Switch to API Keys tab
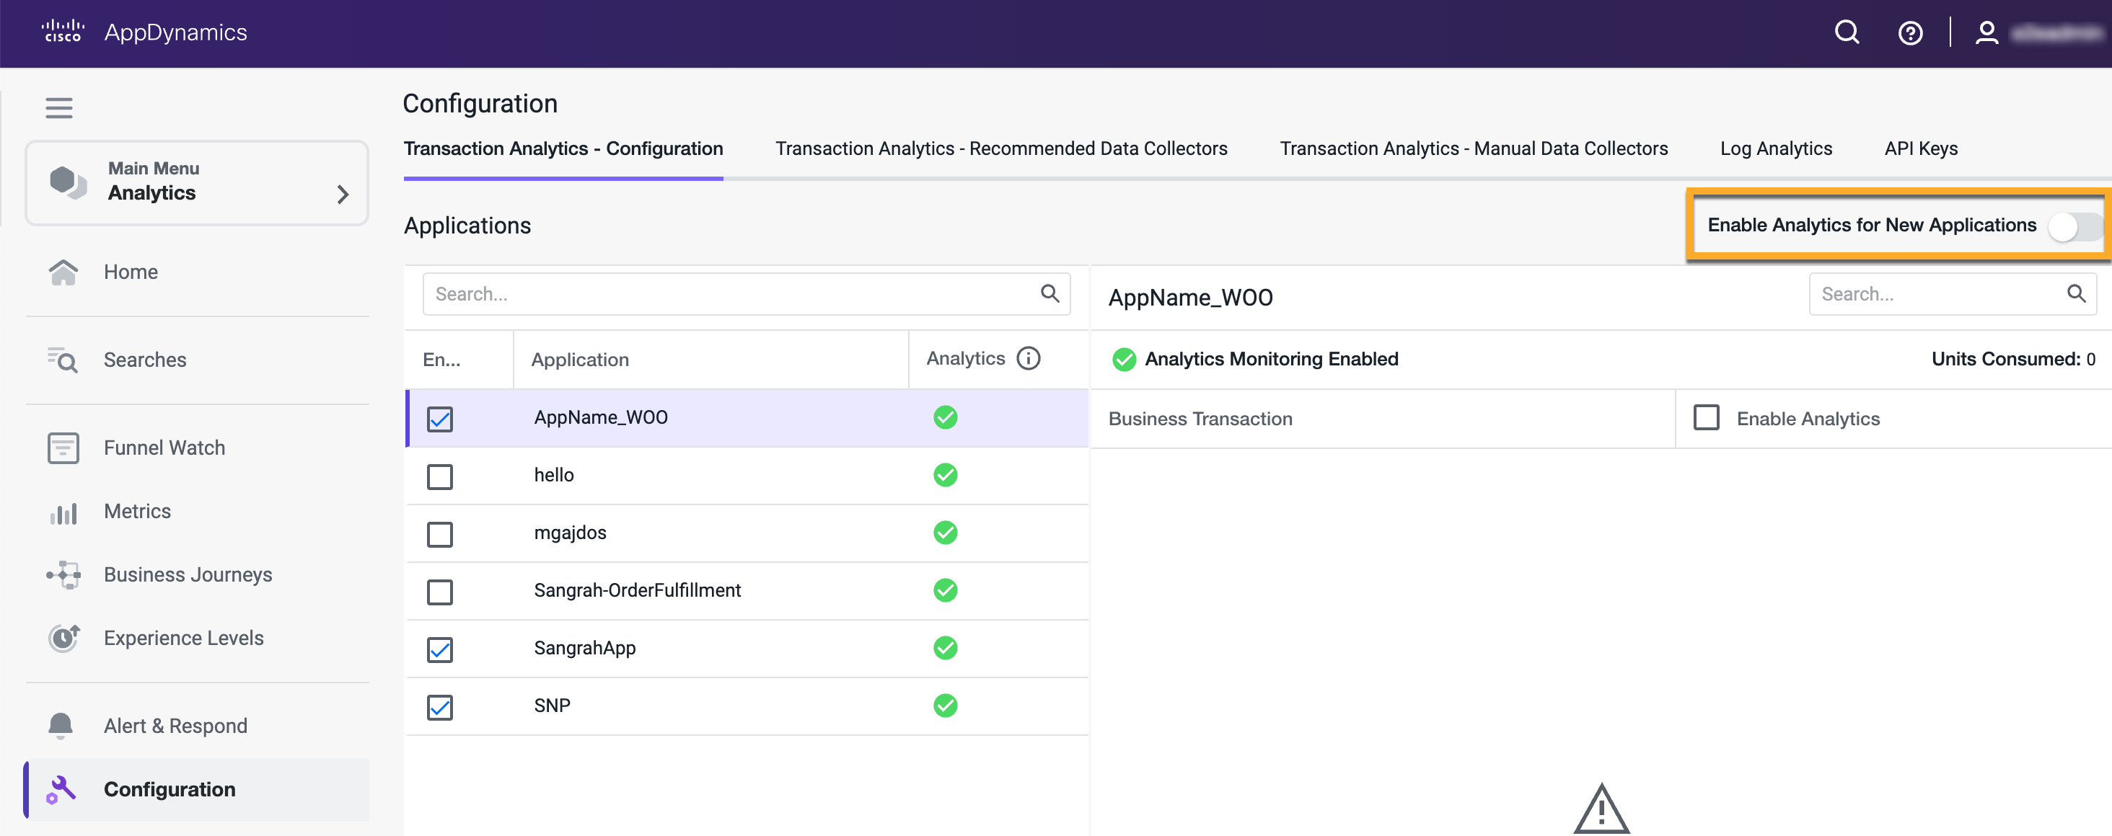2112x836 pixels. point(1920,149)
